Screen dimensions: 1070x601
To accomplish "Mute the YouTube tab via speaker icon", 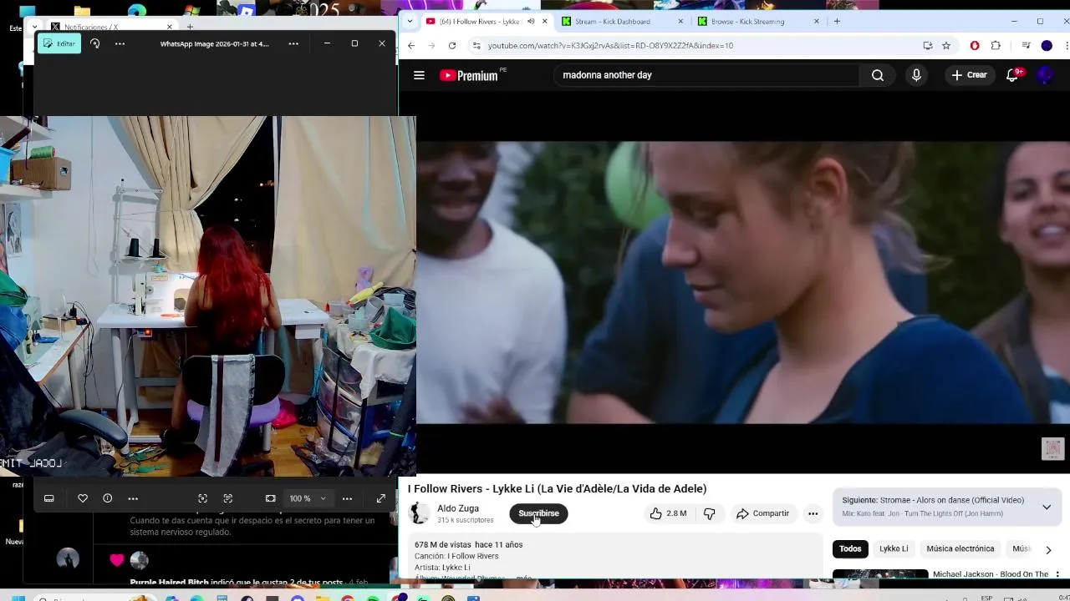I will 530,21.
